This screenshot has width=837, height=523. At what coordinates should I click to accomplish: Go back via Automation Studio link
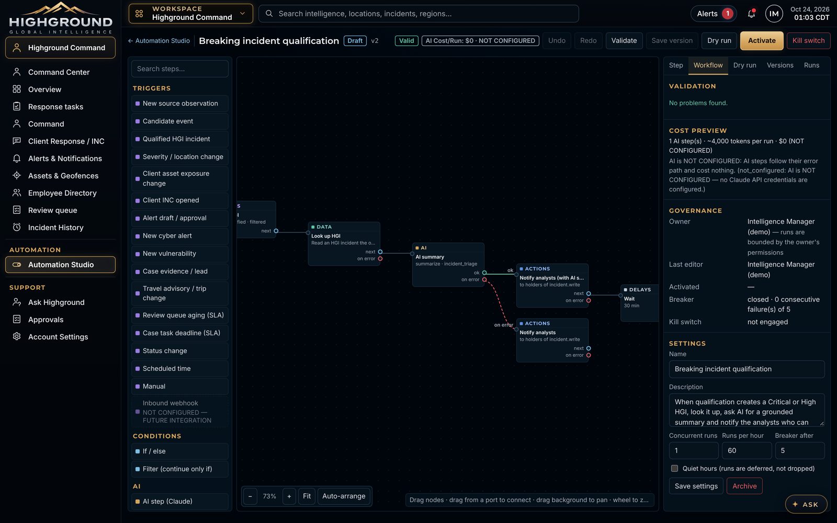(159, 41)
